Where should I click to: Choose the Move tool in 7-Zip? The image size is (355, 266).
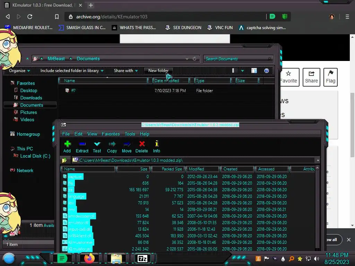[127, 147]
